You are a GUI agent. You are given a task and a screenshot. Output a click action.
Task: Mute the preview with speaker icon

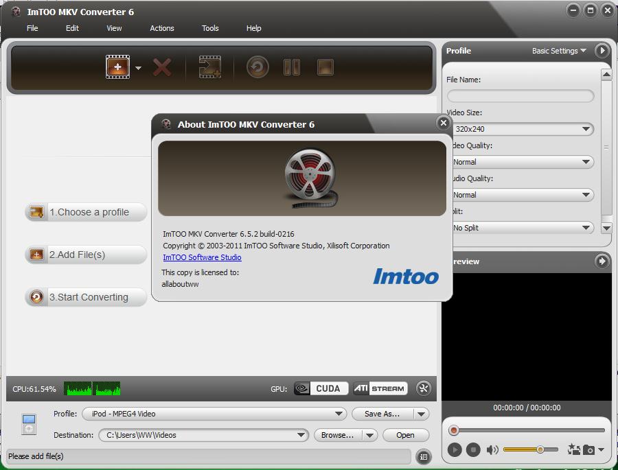coord(492,449)
